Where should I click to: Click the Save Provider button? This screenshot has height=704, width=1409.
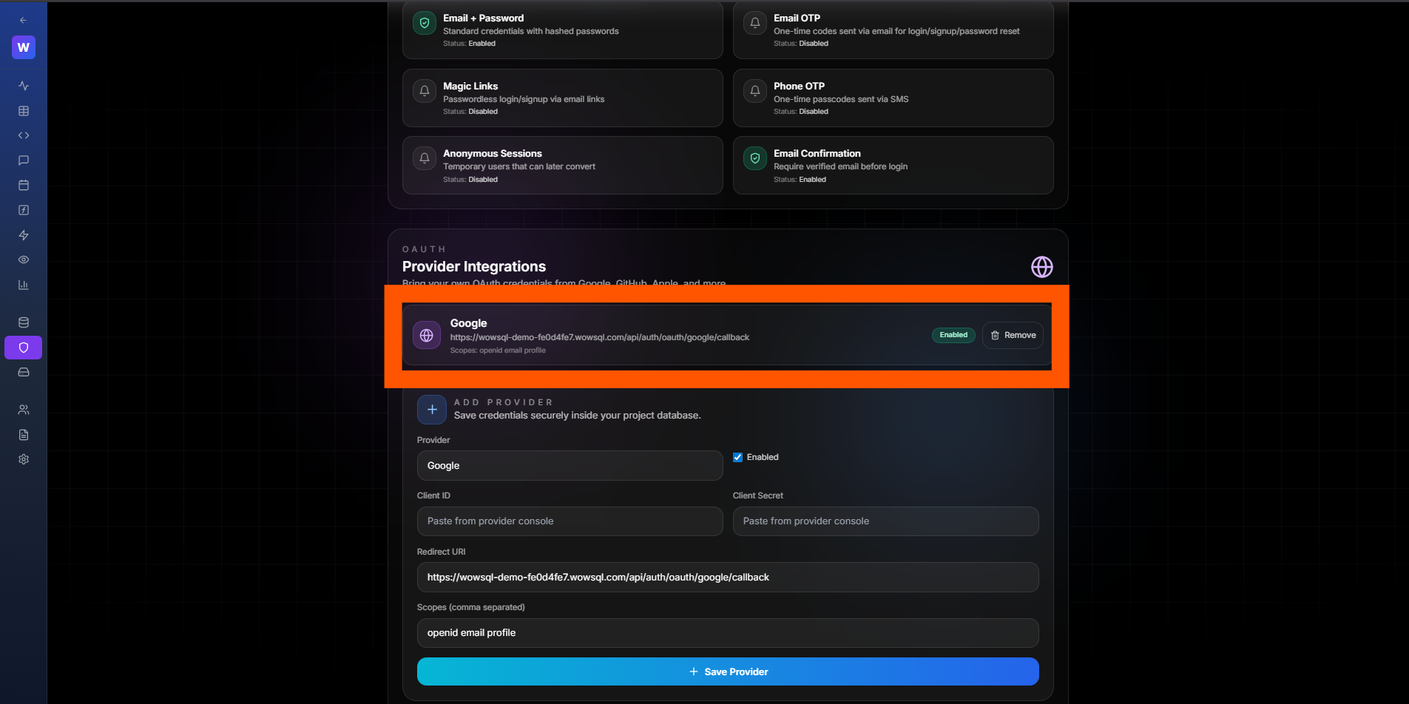(728, 671)
